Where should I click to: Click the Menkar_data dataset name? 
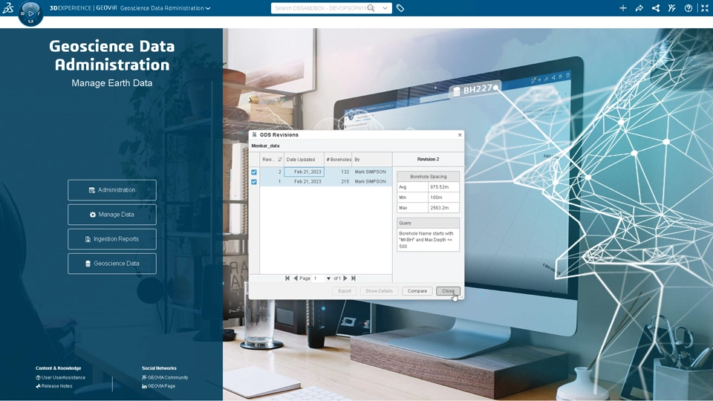point(266,146)
